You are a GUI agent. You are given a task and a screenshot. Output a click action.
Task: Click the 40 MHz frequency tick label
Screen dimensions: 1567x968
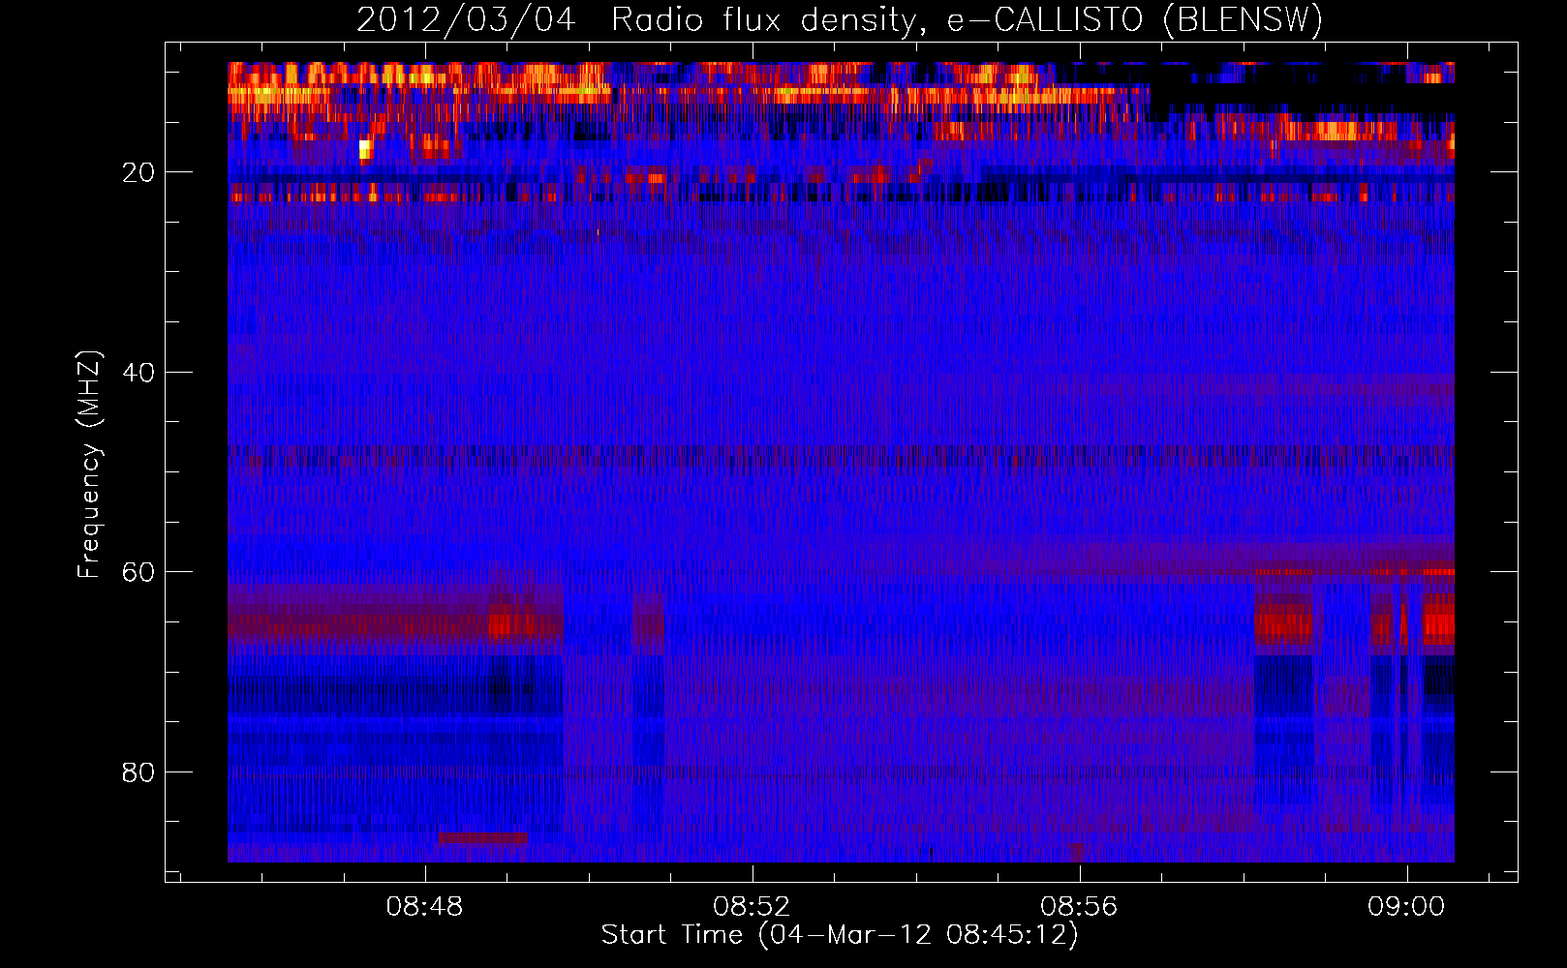138,373
